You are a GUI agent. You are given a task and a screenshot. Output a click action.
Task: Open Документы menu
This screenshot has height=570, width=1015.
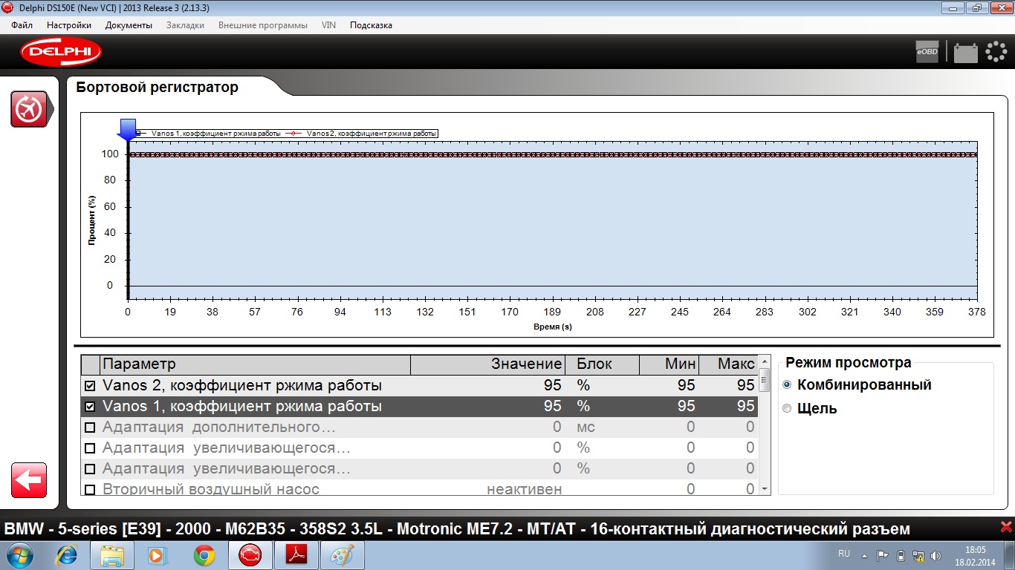pyautogui.click(x=129, y=25)
